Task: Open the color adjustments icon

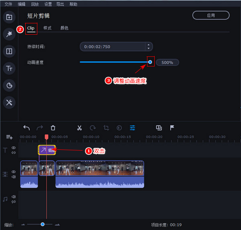Action: [119, 128]
